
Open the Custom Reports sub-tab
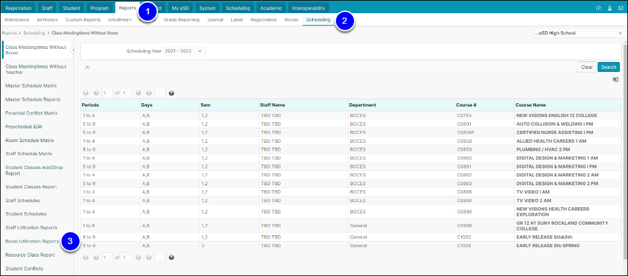coord(83,19)
